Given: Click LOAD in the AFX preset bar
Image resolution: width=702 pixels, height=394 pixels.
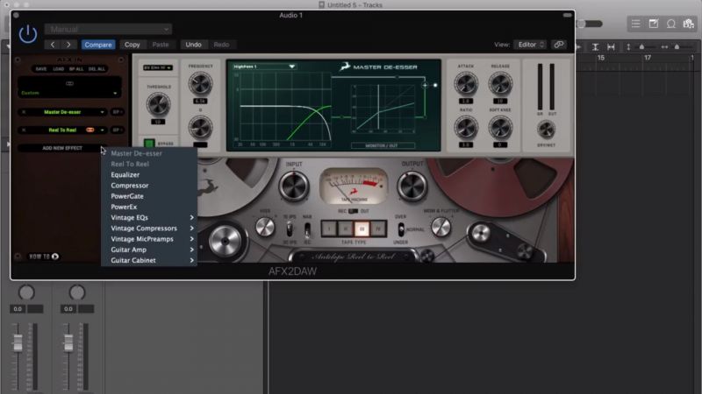Looking at the screenshot, I should [x=59, y=69].
